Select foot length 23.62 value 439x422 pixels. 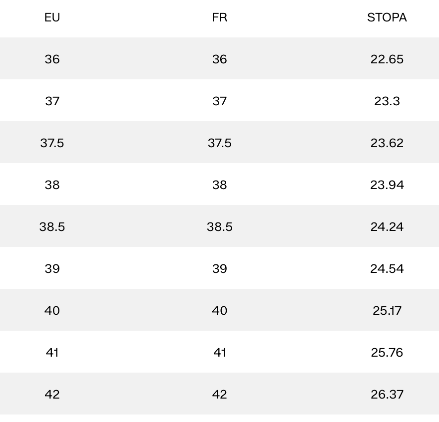click(x=387, y=143)
